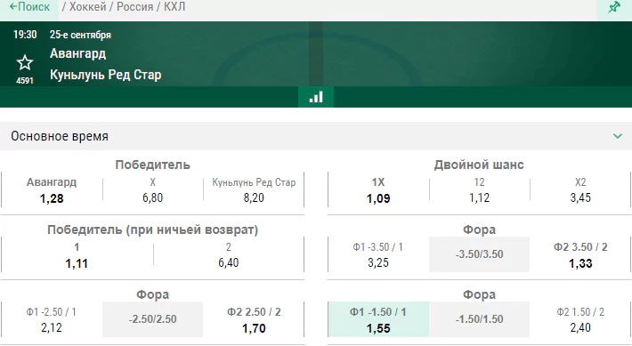
Task: Open the Хоккей breadcrumb
Action: coord(87,7)
